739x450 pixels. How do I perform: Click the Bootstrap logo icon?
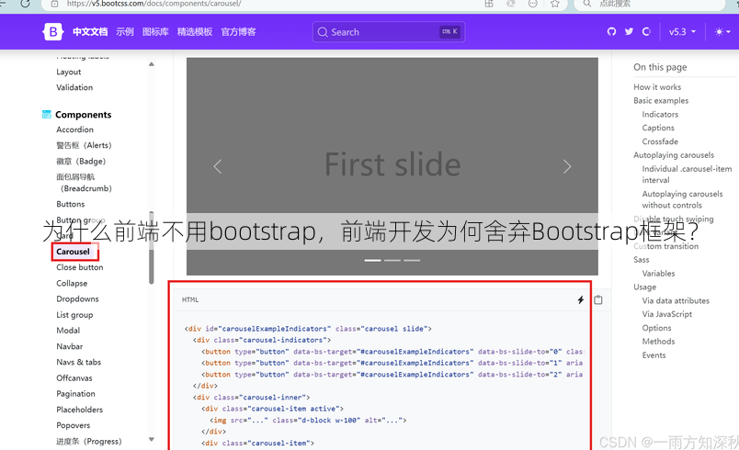click(52, 32)
